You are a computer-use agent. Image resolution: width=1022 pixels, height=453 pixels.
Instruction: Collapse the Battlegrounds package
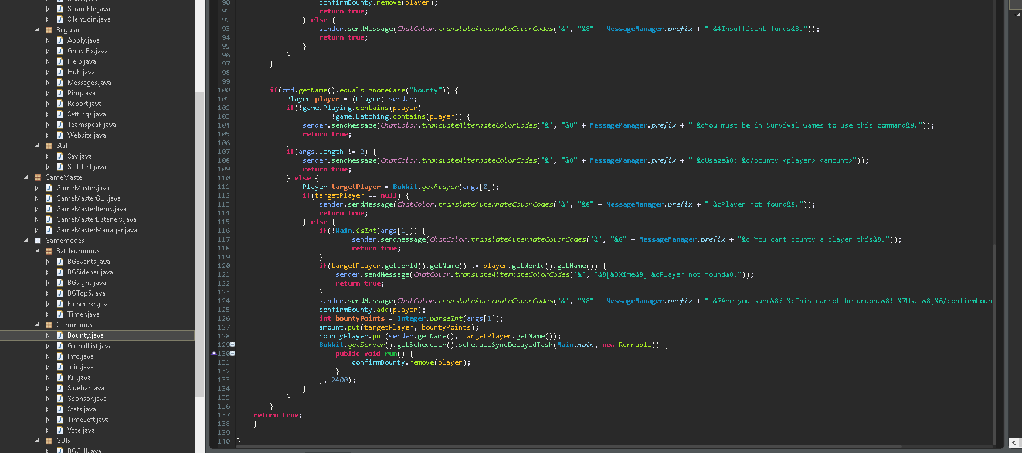point(37,251)
